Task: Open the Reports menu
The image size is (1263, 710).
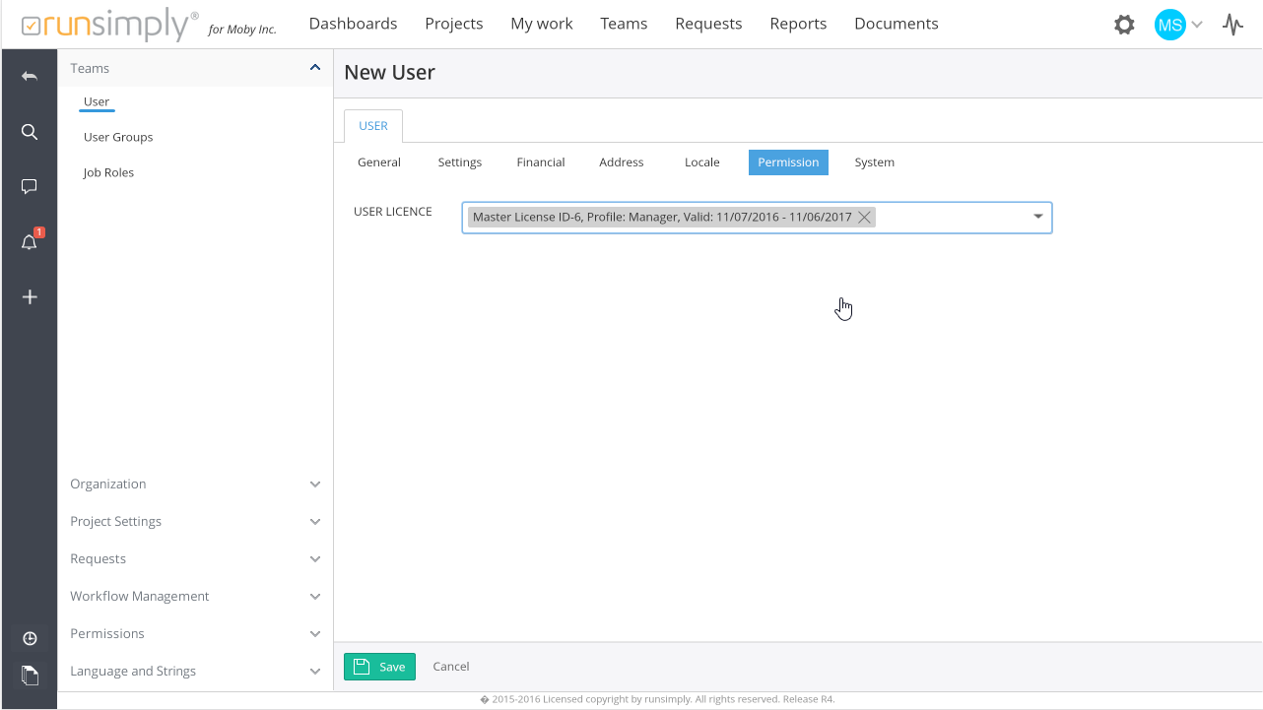Action: point(798,24)
